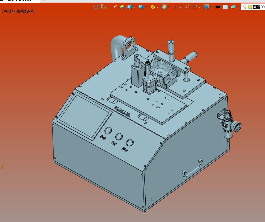Open the layer selector combo box

click(253, 7)
